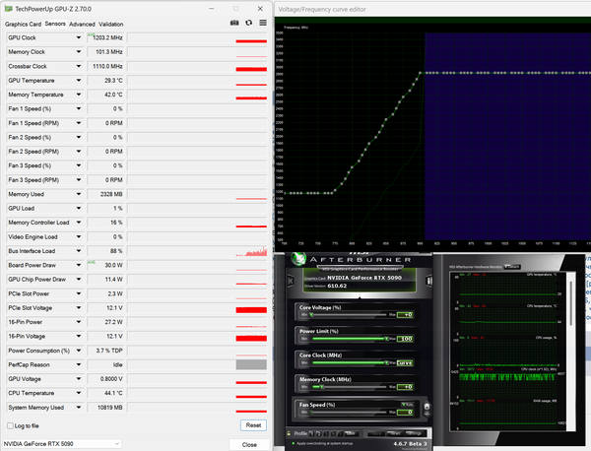This screenshot has width=591, height=451.
Task: Click the fan user-define gear icon
Action: 427,407
